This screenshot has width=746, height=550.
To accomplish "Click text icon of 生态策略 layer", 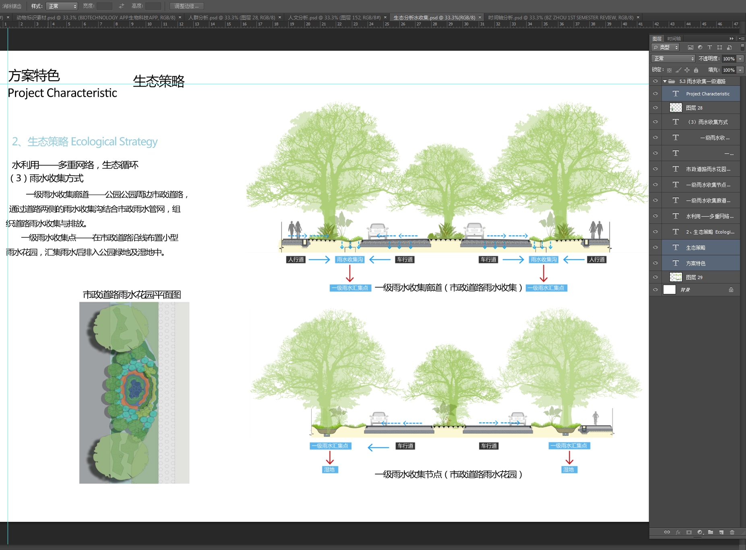I will (676, 248).
